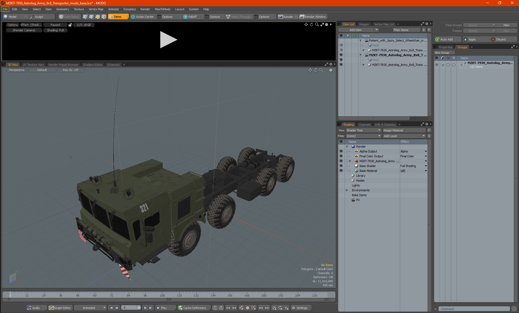This screenshot has width=519, height=313.
Task: Click the Render F9 button
Action: [288, 17]
